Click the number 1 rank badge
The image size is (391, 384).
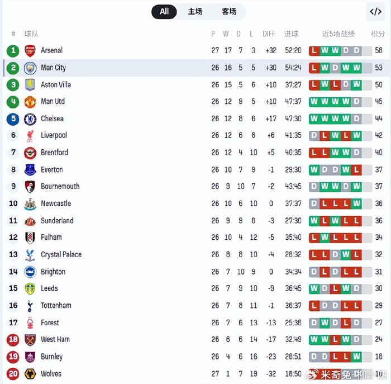(13, 51)
